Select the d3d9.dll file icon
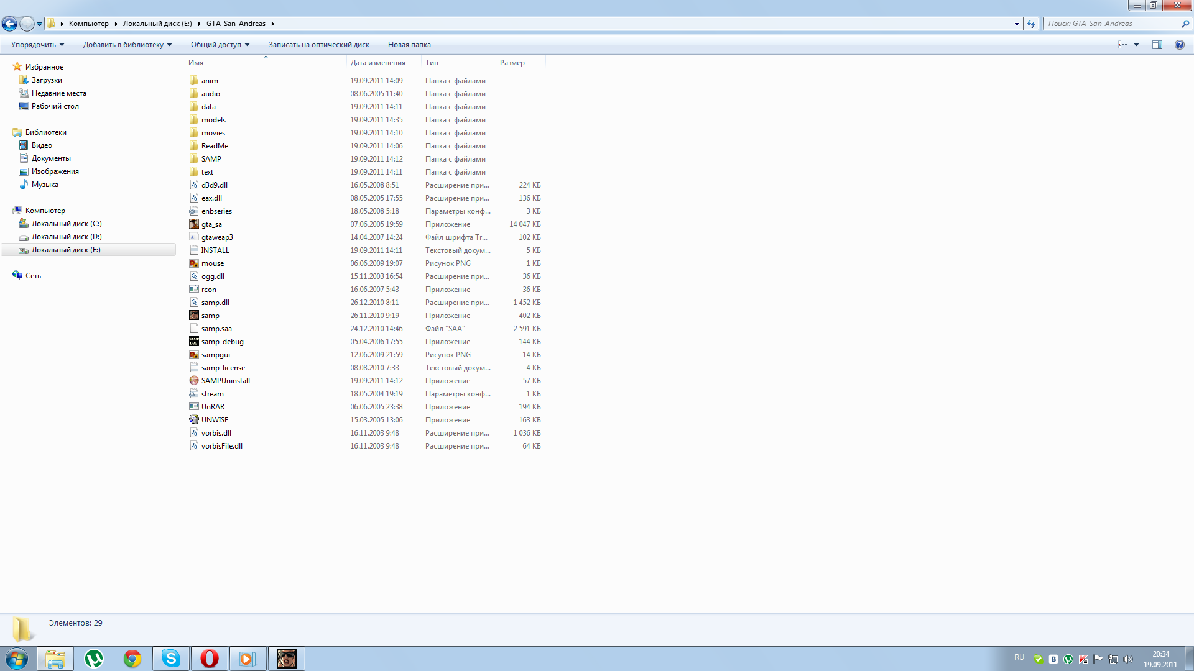The height and width of the screenshot is (671, 1194). tap(193, 185)
